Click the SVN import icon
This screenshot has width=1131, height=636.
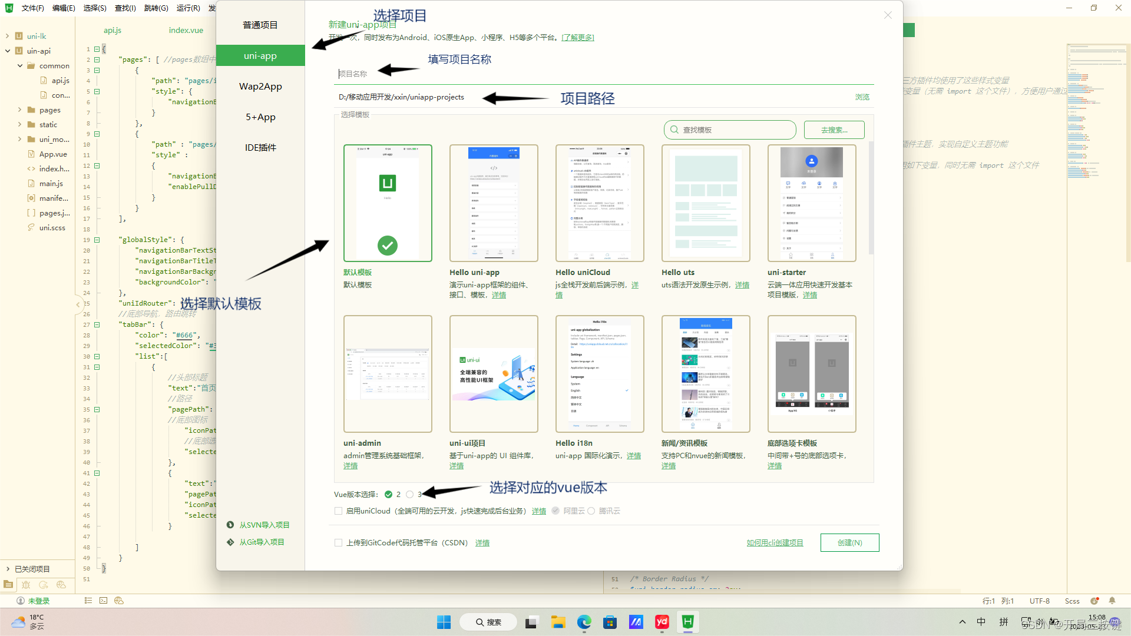pos(230,525)
